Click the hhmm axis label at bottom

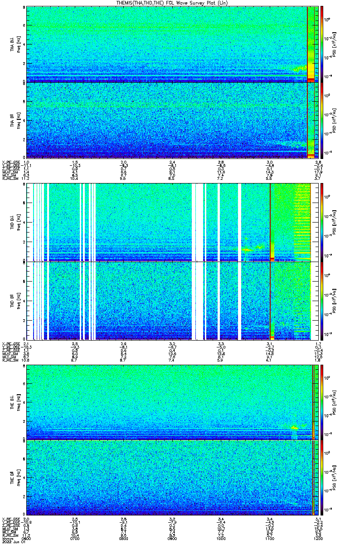click(x=7, y=539)
